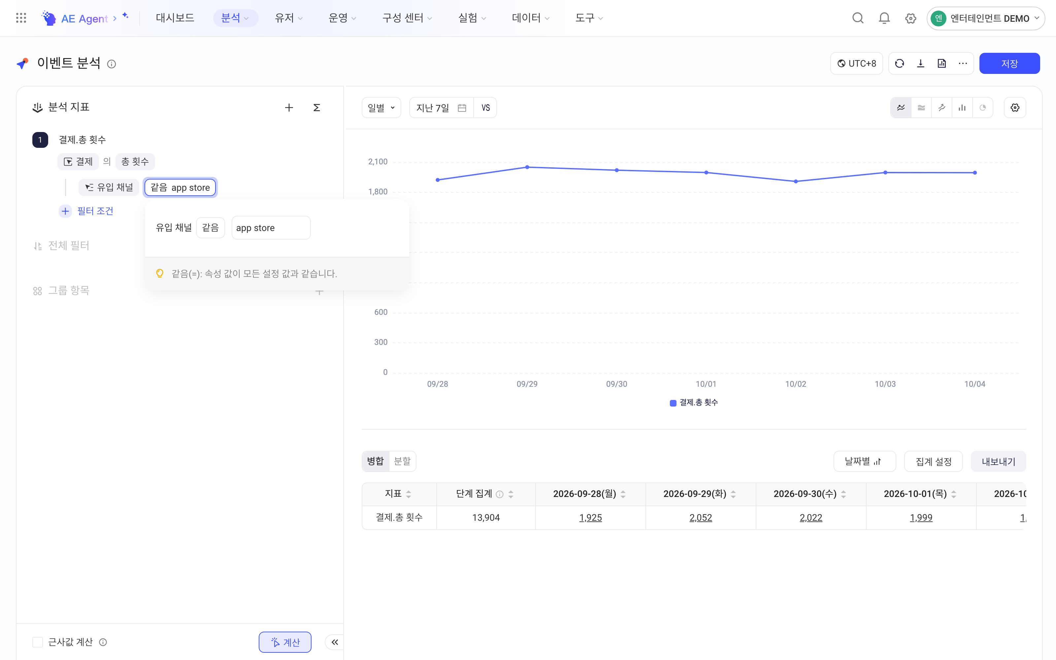The image size is (1056, 660).
Task: Open the 일별 granularity dropdown
Action: 381,107
